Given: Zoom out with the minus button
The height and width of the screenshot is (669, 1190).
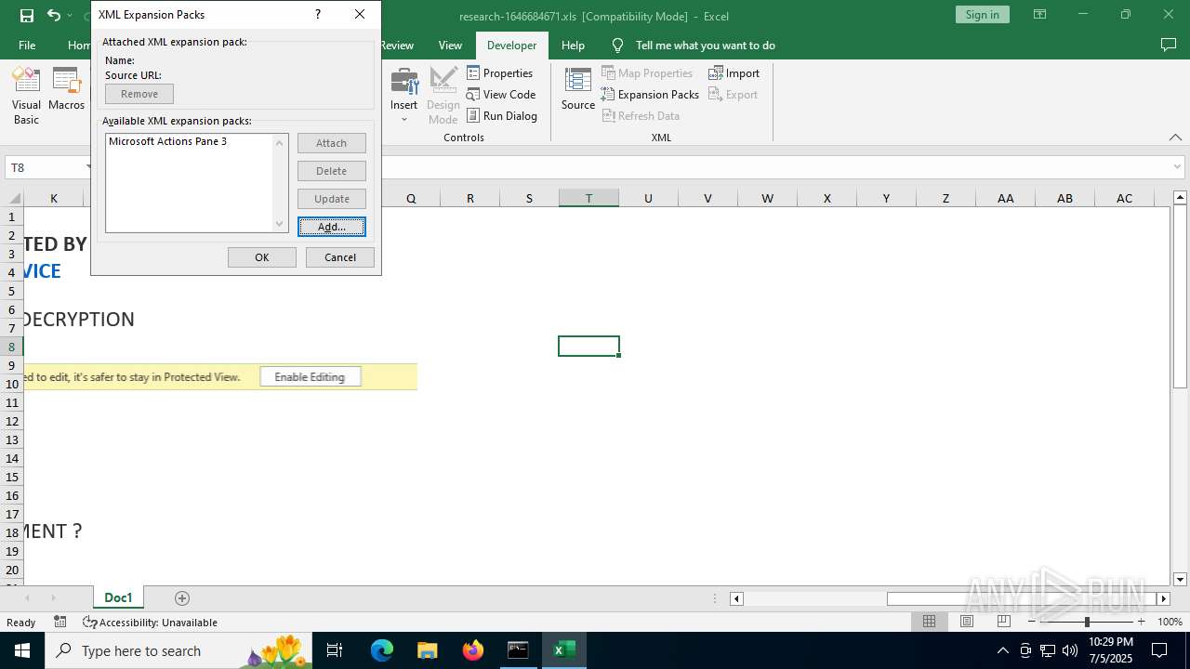Looking at the screenshot, I should click(1031, 622).
